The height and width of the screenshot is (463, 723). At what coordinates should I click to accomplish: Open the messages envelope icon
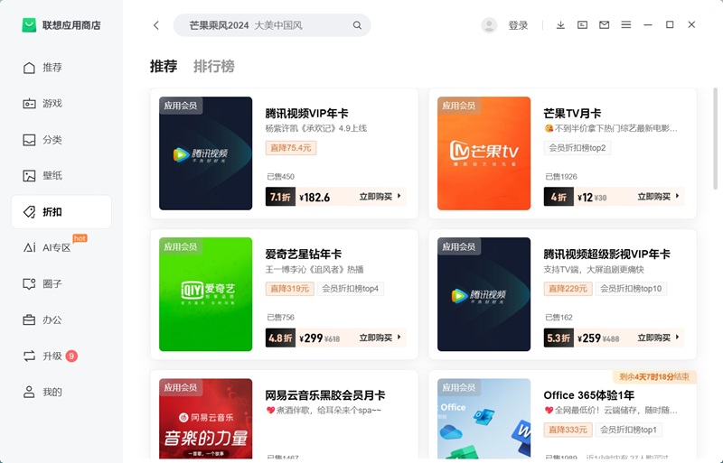click(604, 25)
